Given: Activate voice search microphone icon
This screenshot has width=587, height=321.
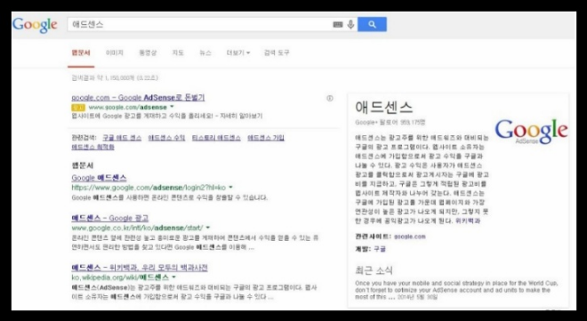Looking at the screenshot, I should (x=350, y=25).
